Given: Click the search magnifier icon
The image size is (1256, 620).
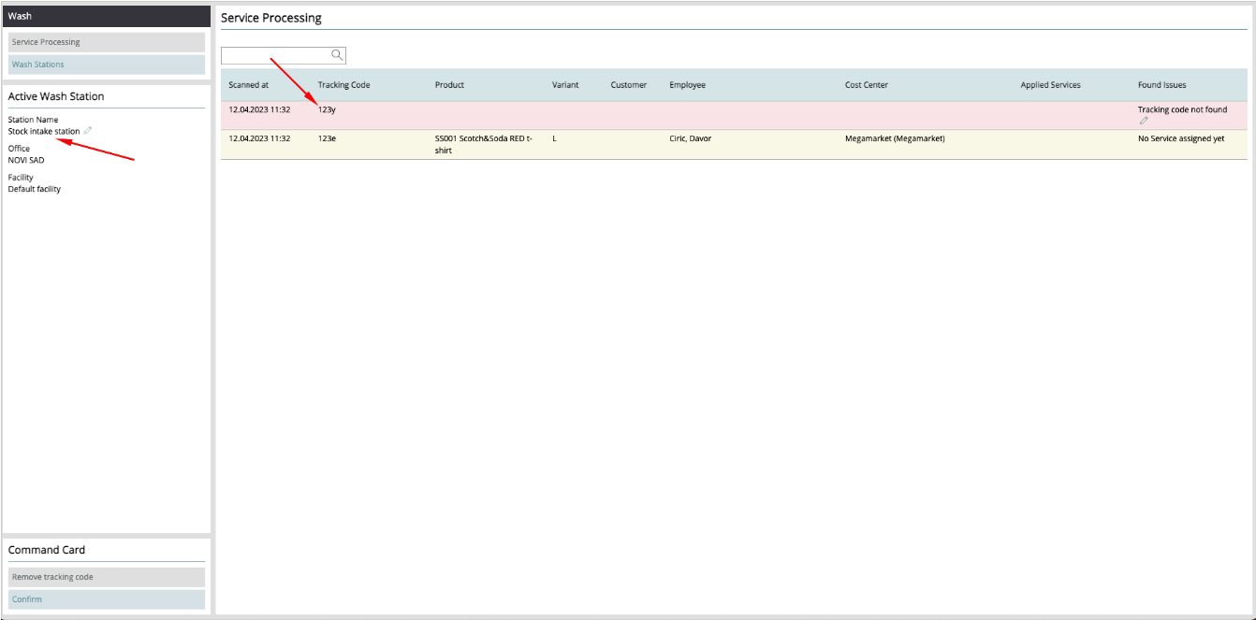Looking at the screenshot, I should click(x=337, y=55).
